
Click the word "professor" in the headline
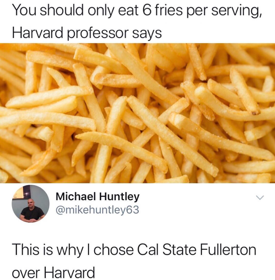coord(98,34)
